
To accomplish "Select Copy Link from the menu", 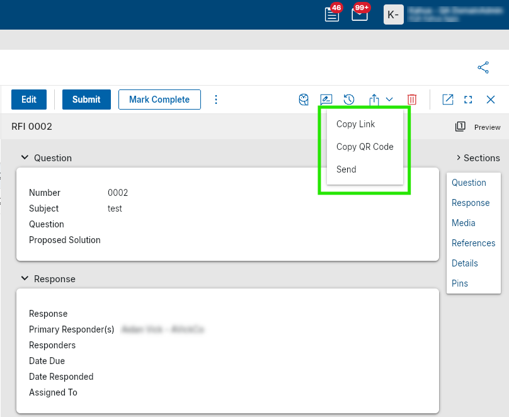I will pos(355,124).
